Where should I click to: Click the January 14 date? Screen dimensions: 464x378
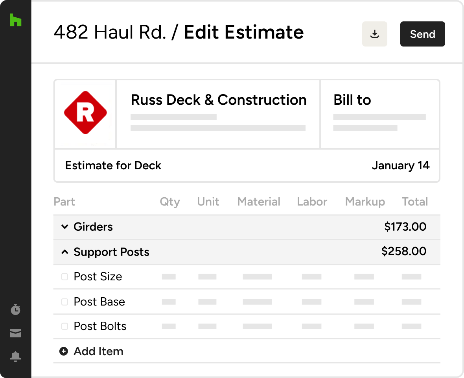tap(401, 165)
